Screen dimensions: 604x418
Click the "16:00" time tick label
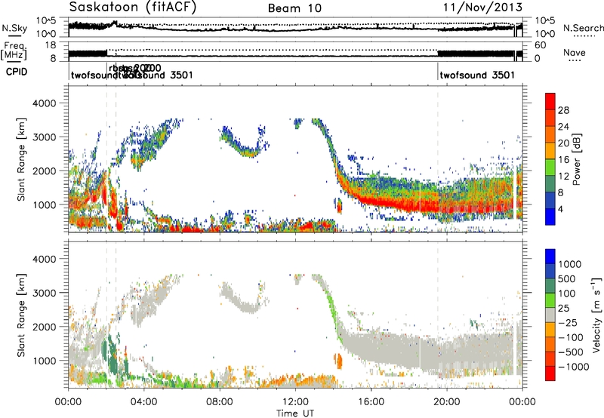click(x=371, y=402)
